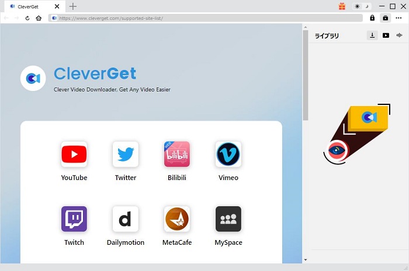409x271 pixels.
Task: Go to home page icon
Action: pyautogui.click(x=39, y=18)
